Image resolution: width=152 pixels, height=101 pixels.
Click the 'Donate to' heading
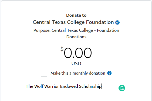[76, 15]
